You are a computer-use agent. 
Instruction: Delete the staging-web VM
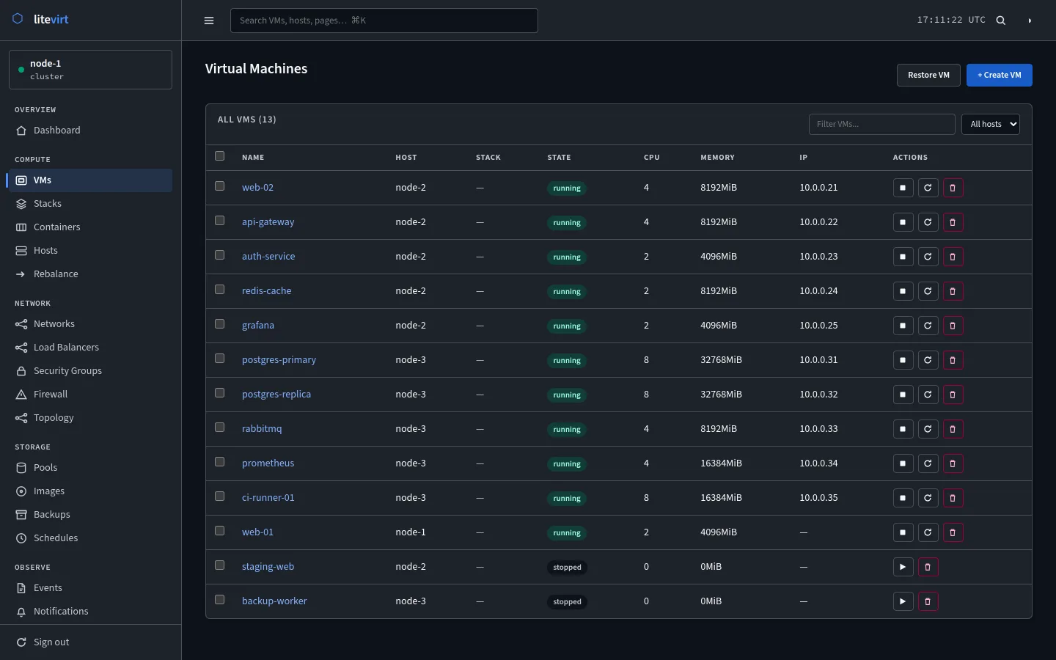pyautogui.click(x=928, y=567)
